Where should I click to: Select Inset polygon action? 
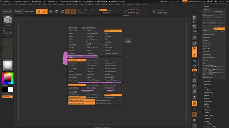(95, 42)
